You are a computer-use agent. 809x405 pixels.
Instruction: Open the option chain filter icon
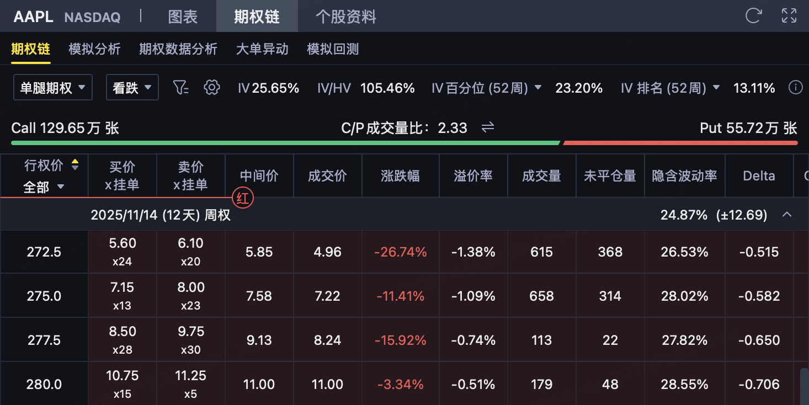click(180, 87)
